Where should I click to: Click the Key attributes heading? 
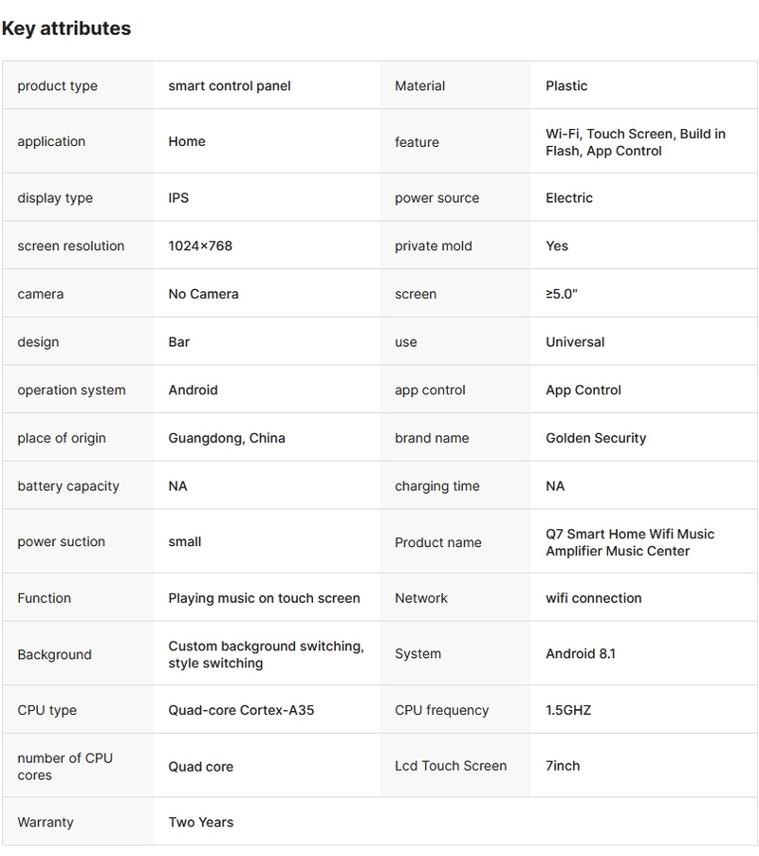[66, 28]
